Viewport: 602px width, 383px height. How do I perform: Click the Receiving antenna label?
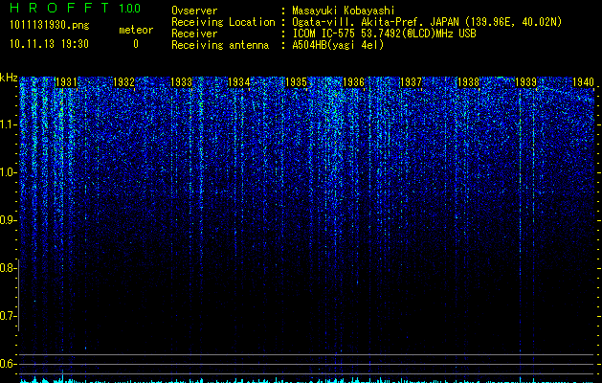pos(220,45)
